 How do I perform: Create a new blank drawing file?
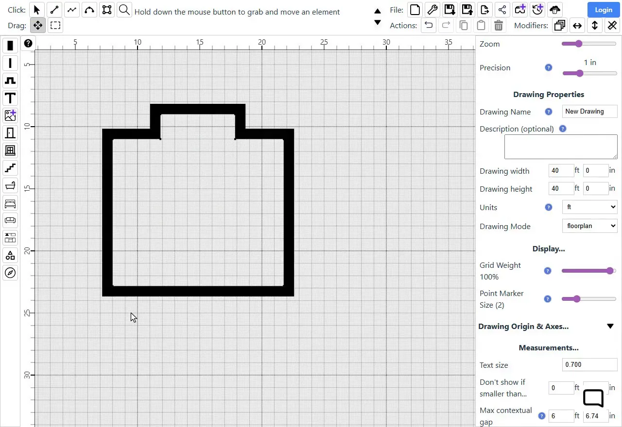click(x=415, y=10)
